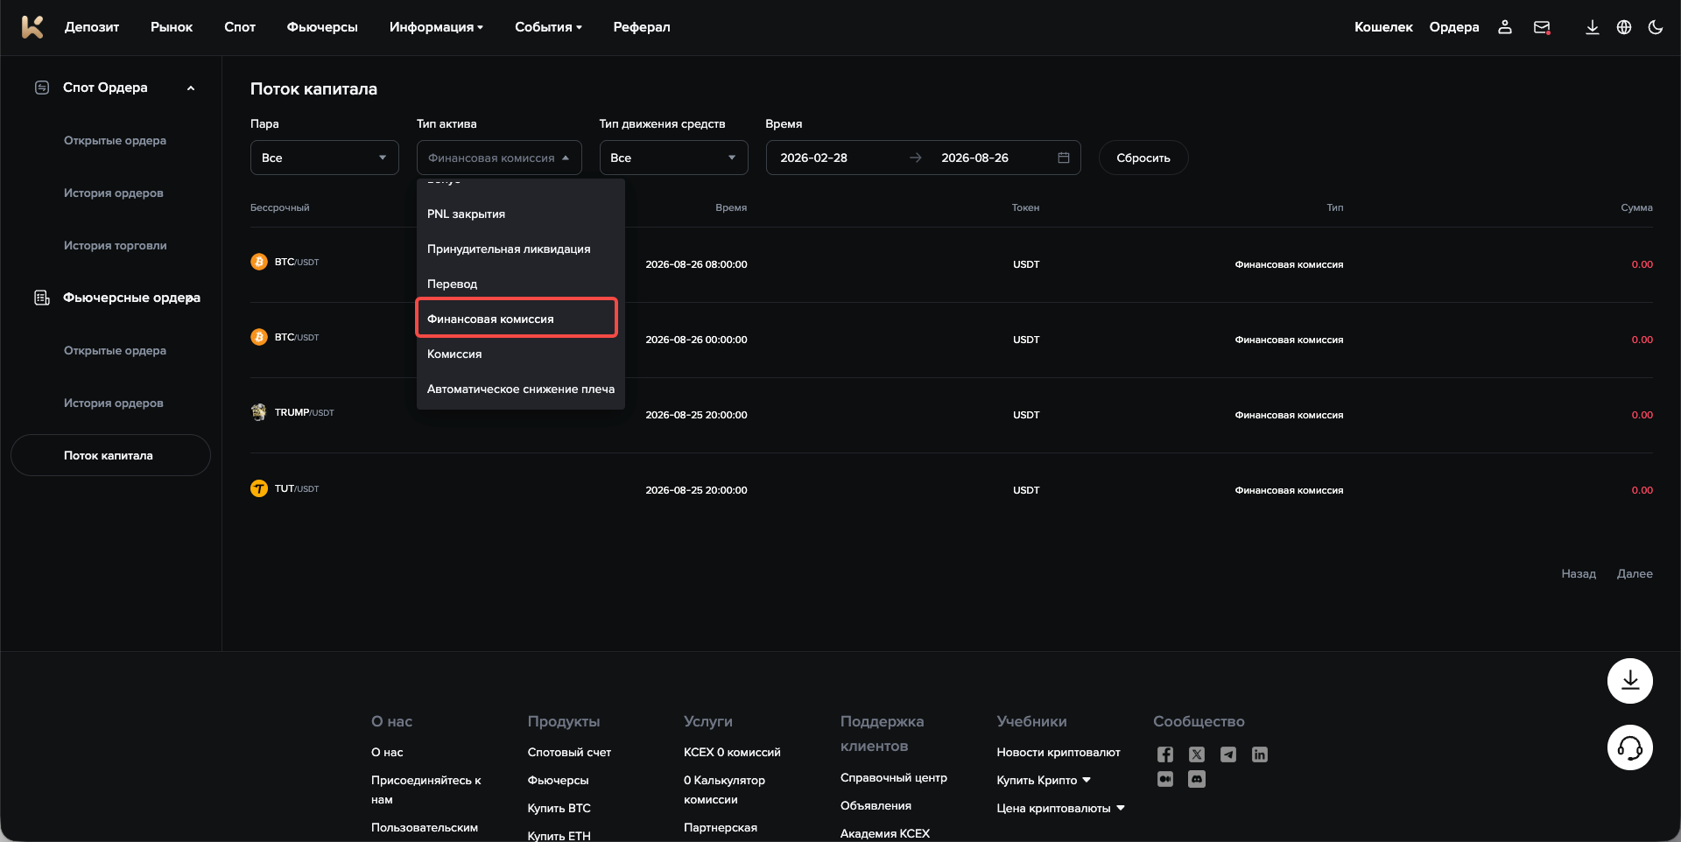1681x842 pixels.
Task: Click the download app icon in header
Action: 1593,27
